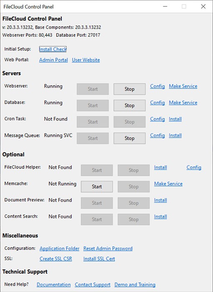Viewport: 213px width, 292px height.
Task: Stop the Webserver
Action: [x=130, y=89]
